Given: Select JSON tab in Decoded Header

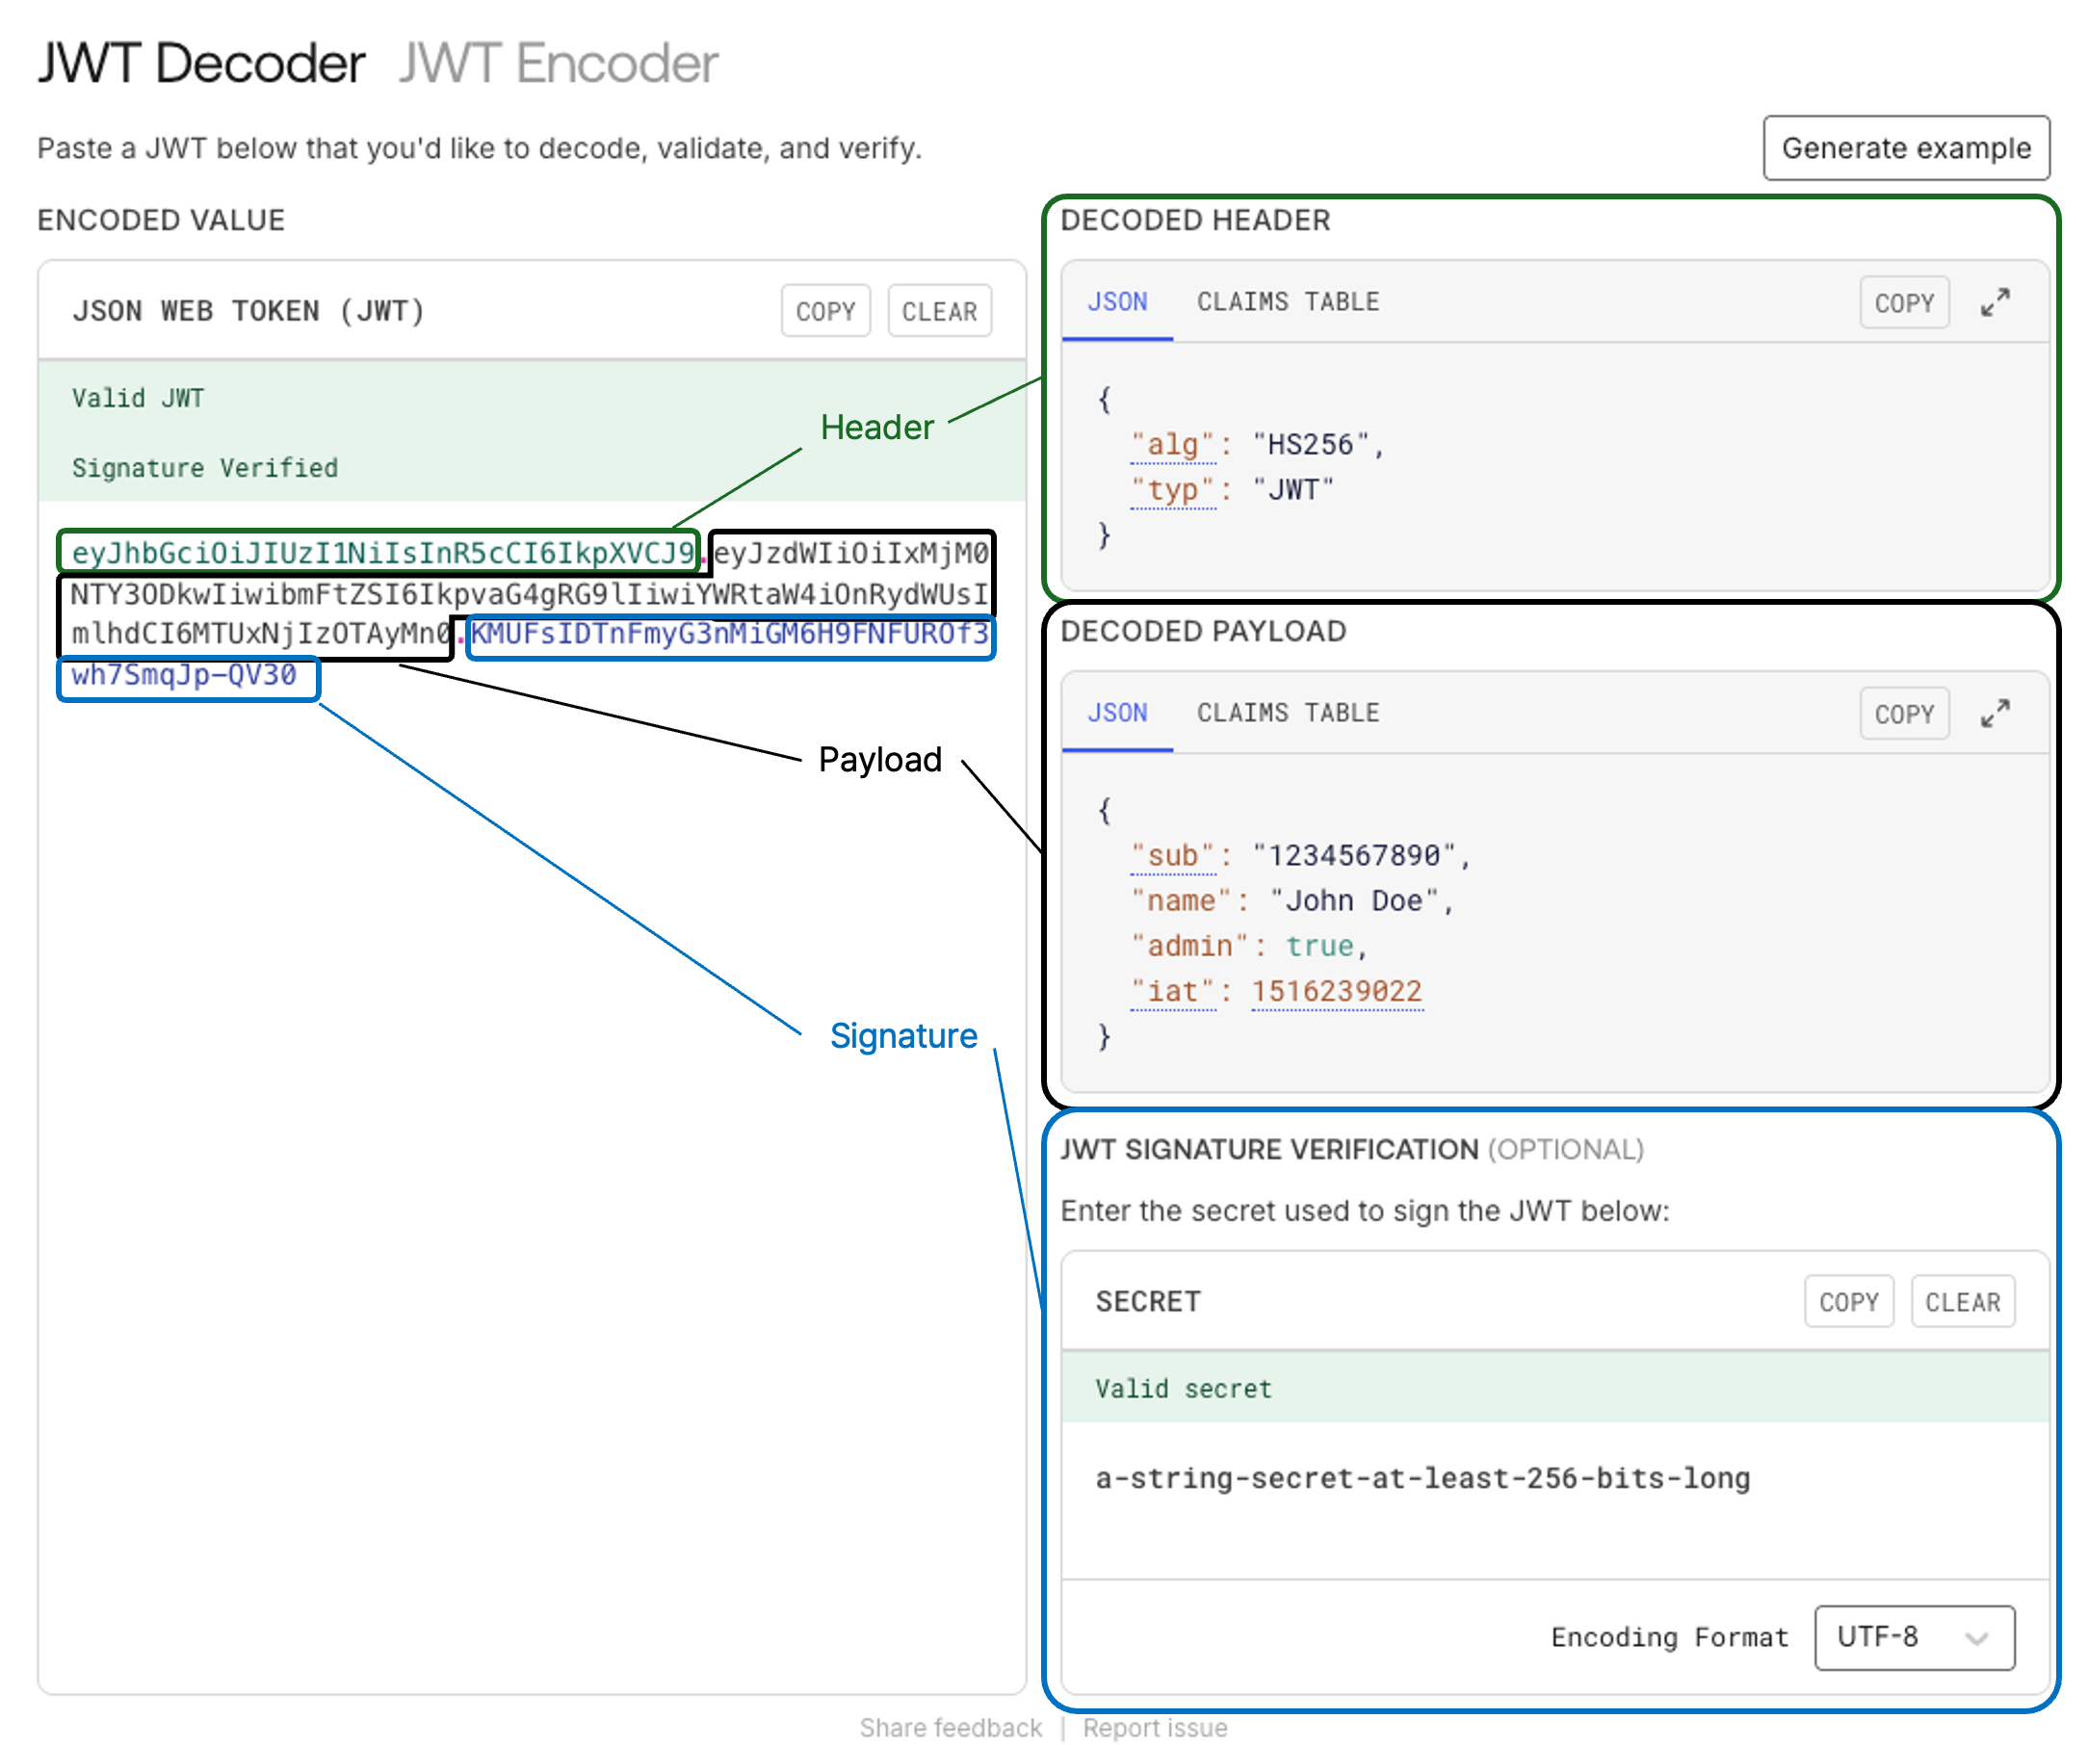Looking at the screenshot, I should (1116, 302).
